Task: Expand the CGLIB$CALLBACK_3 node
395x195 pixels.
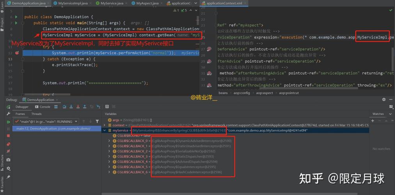Action: 109,156
